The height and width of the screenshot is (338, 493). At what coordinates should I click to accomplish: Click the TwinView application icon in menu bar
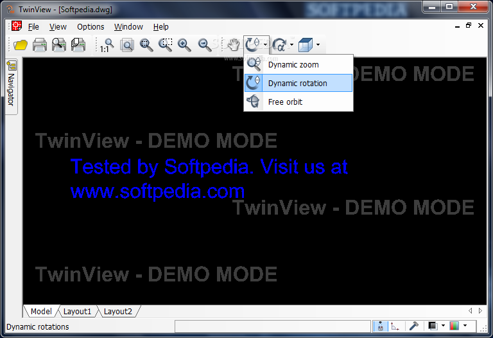click(x=16, y=26)
